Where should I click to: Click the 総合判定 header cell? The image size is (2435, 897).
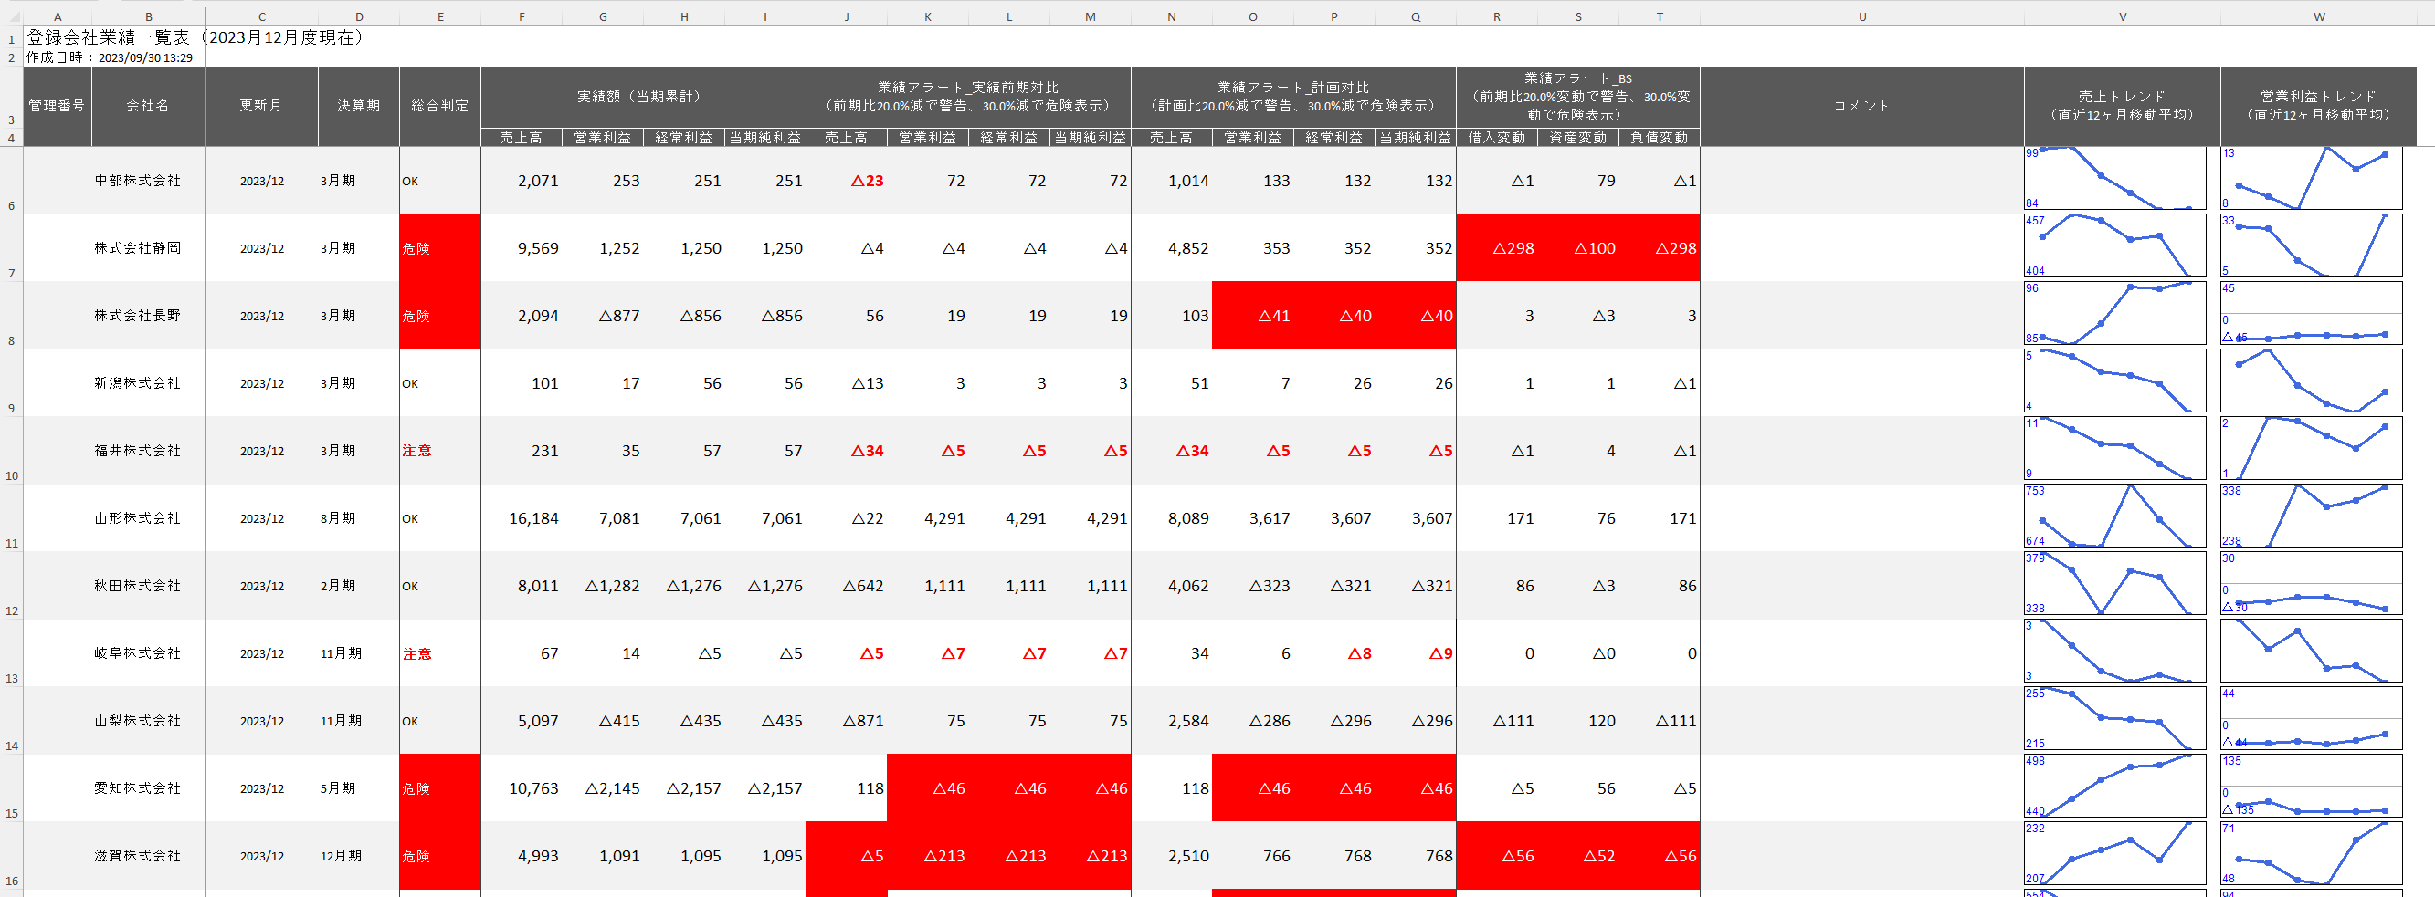click(439, 106)
